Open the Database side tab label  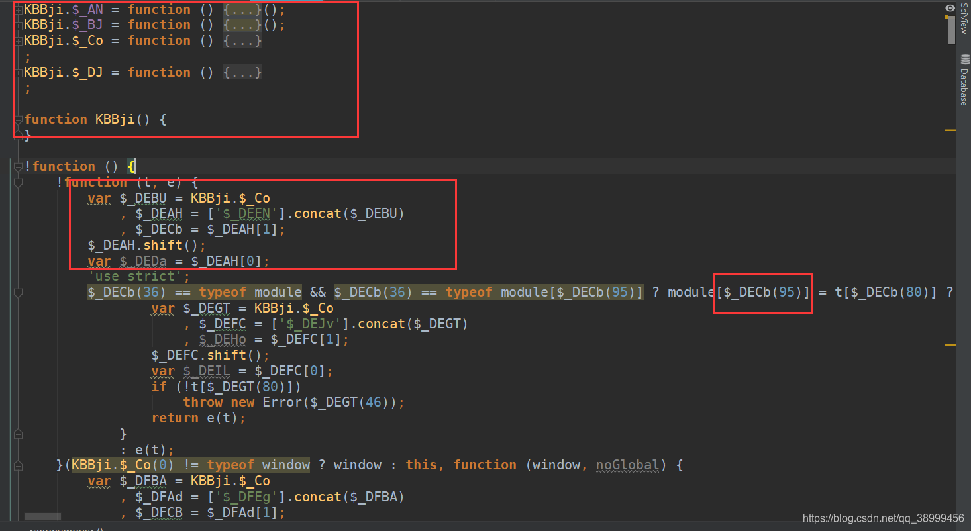(x=964, y=87)
